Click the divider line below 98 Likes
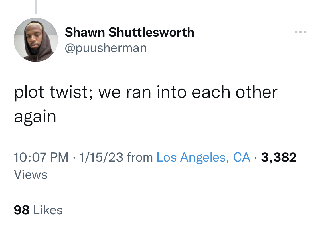Image resolution: width=322 pixels, height=228 pixels. pyautogui.click(x=161, y=227)
